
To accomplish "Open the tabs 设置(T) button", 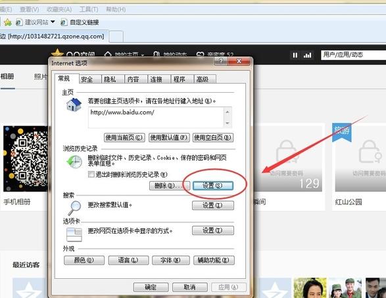I will (x=212, y=230).
